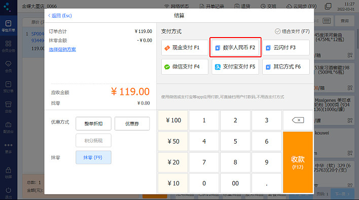Tap keypad digit 5

(235, 141)
